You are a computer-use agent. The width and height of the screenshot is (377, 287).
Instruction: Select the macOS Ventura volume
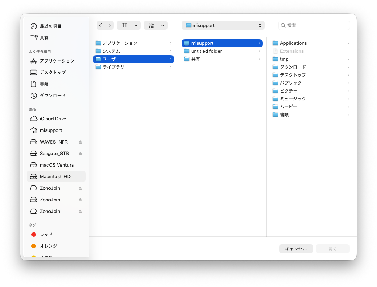pyautogui.click(x=56, y=165)
